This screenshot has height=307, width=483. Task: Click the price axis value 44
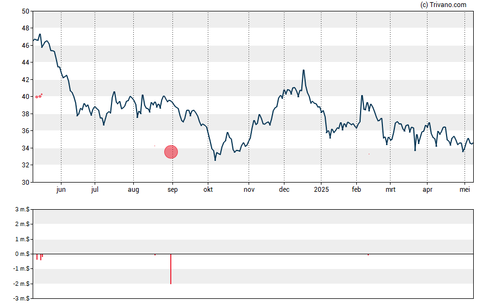(25, 62)
